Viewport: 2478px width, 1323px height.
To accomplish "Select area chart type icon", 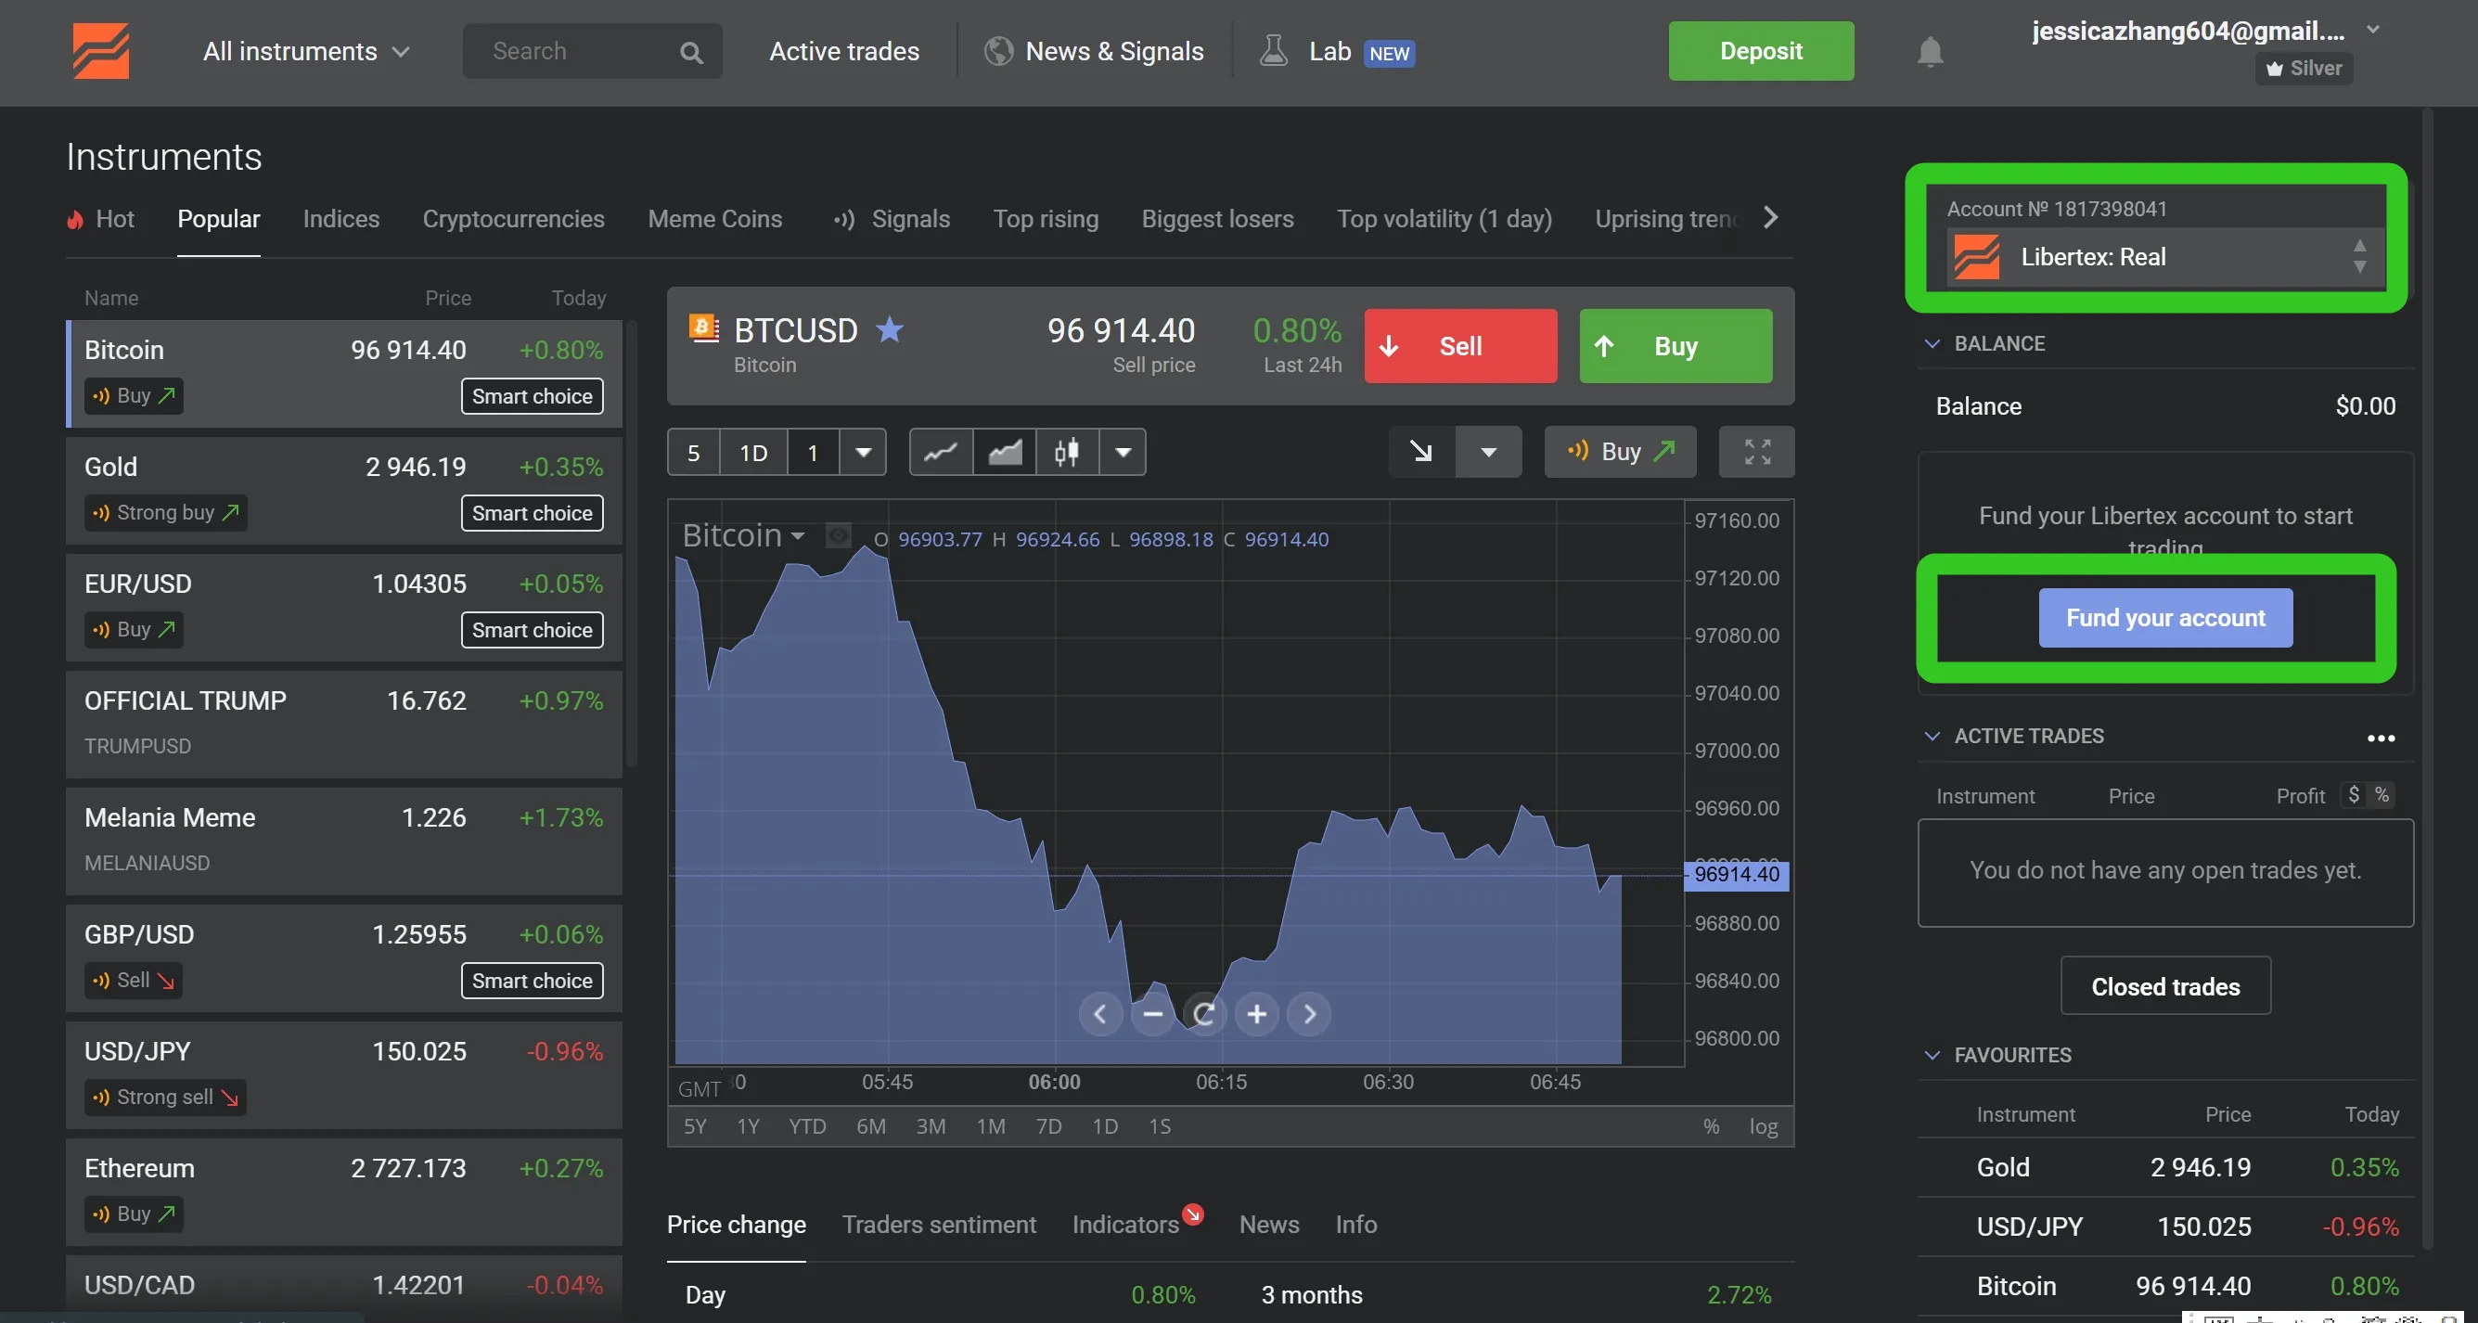I will pos(1005,452).
